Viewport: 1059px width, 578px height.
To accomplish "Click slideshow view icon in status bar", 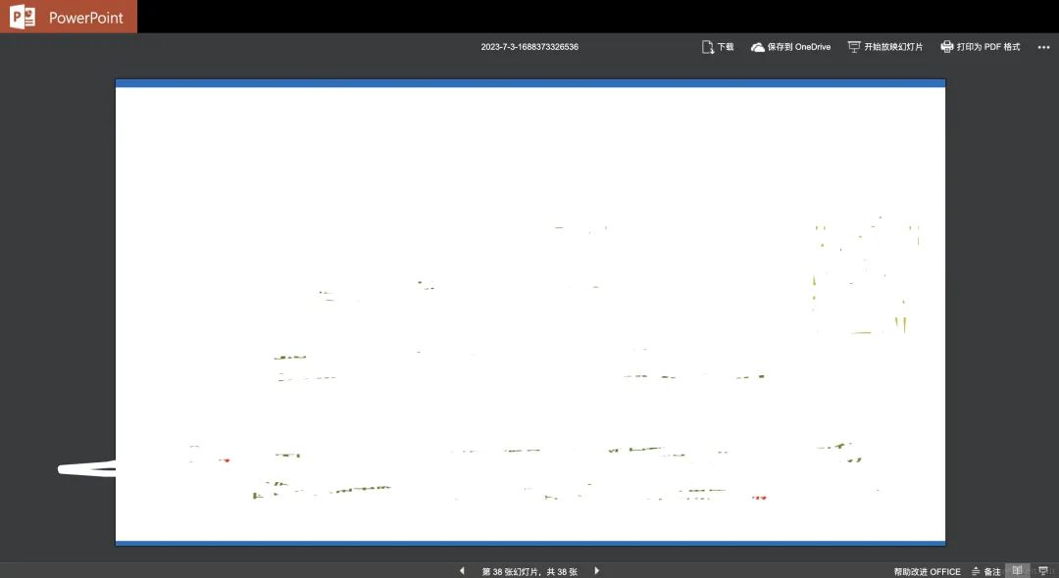I will [1043, 571].
